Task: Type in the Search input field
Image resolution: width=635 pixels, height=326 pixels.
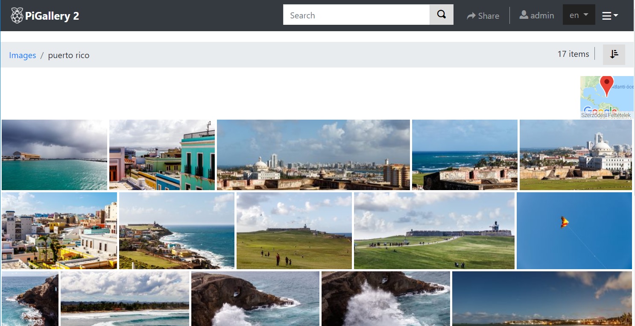Action: coord(356,15)
